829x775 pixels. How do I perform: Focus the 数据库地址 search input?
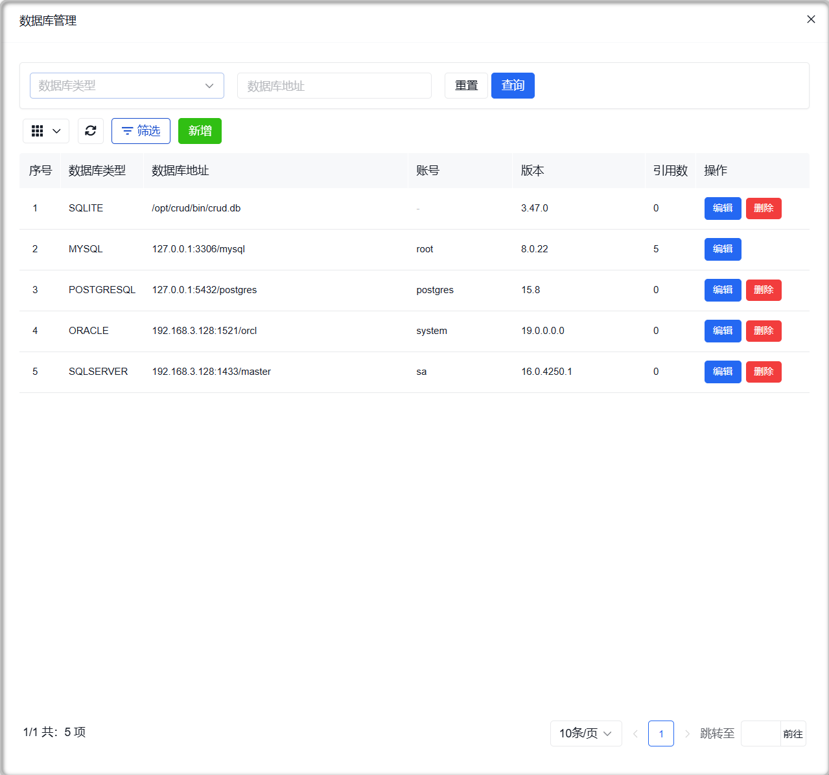tap(334, 86)
